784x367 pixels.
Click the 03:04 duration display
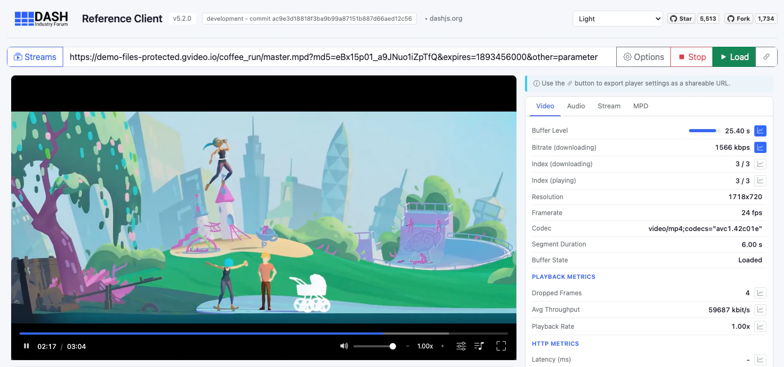pyautogui.click(x=76, y=346)
